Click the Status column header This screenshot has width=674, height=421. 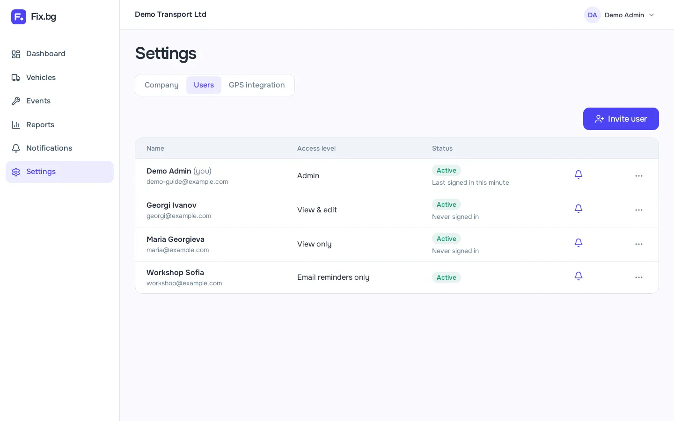pos(442,148)
